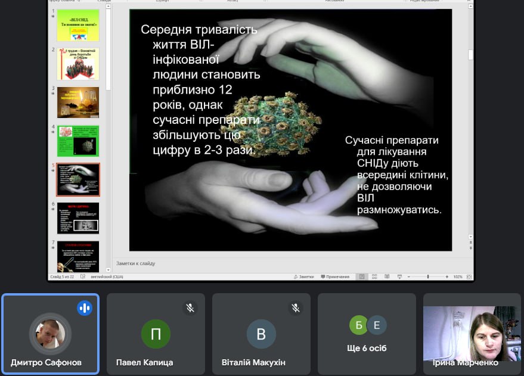This screenshot has height=376, width=524.
Task: Click Дмитро Сафонов profile avatar
Action: 50,334
